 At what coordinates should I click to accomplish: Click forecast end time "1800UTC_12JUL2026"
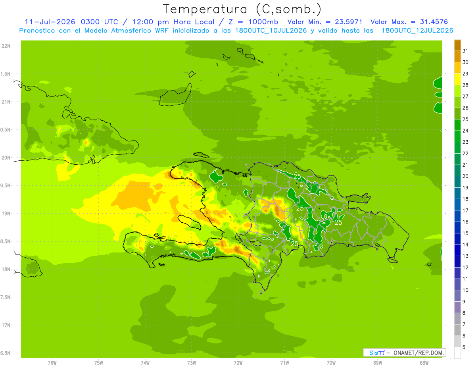coord(417,31)
